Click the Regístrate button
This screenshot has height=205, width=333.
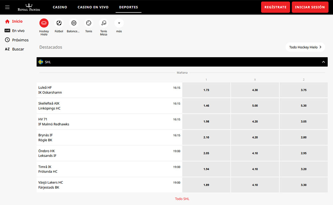tap(275, 7)
